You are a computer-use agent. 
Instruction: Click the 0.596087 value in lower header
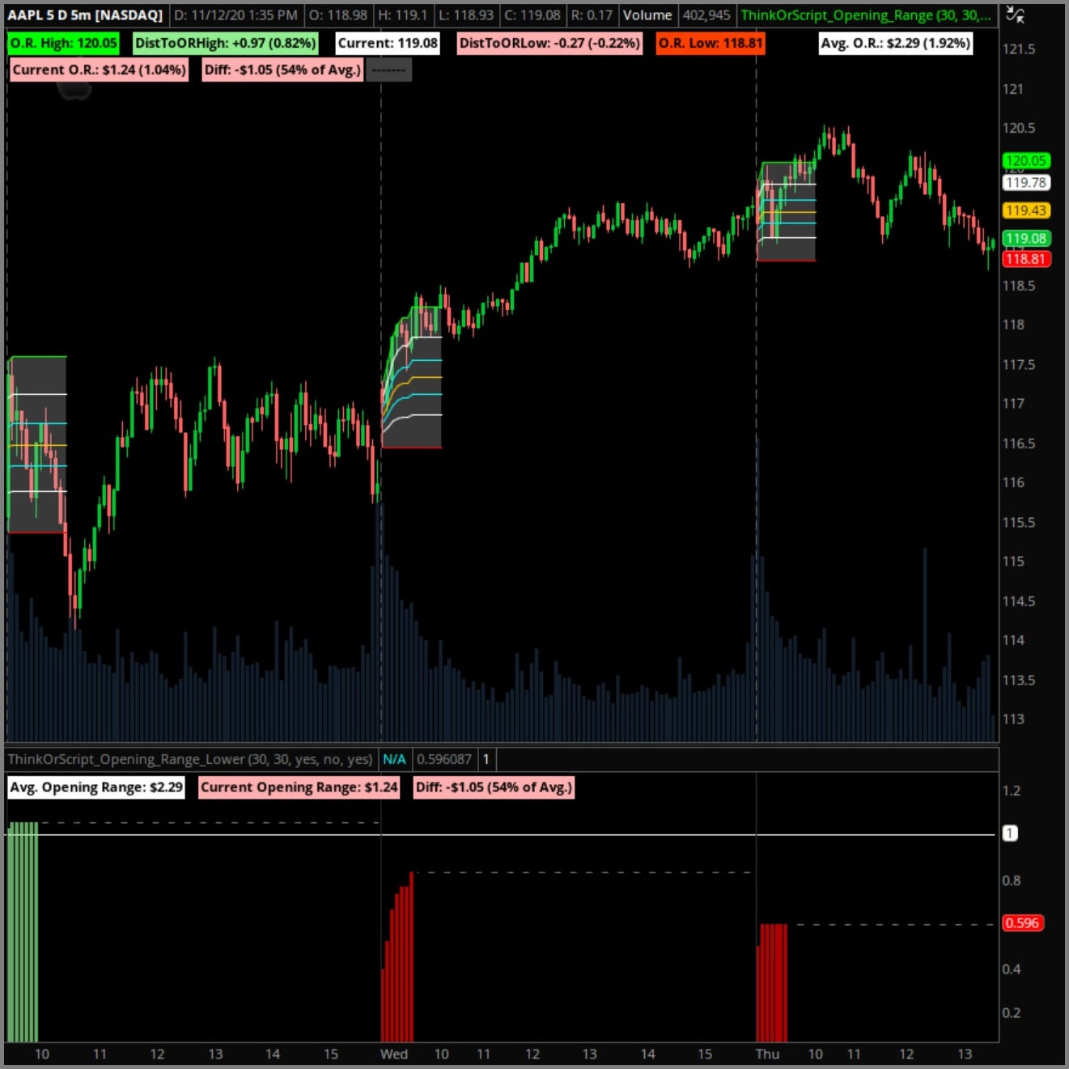pos(443,759)
